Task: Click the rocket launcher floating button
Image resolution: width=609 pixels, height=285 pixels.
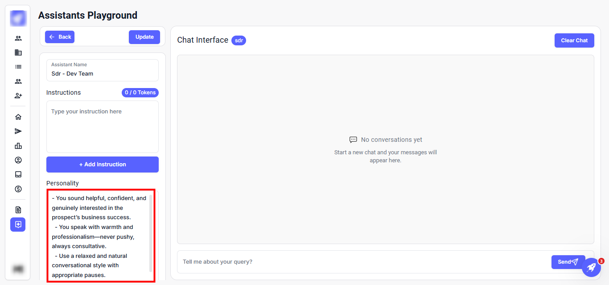Action: [x=591, y=267]
